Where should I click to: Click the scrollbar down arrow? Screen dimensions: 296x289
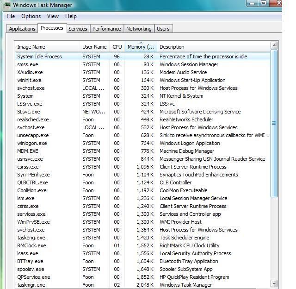(274, 283)
